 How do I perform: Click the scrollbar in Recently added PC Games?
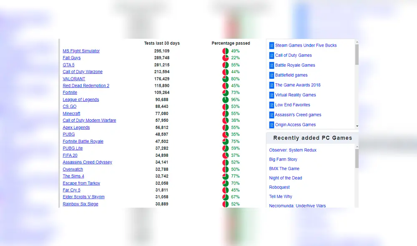coord(357,158)
